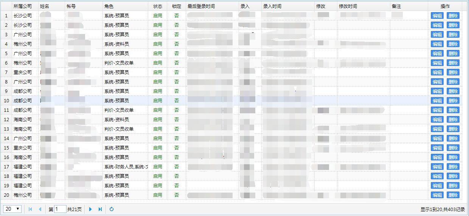Jump to the last page

100,209
